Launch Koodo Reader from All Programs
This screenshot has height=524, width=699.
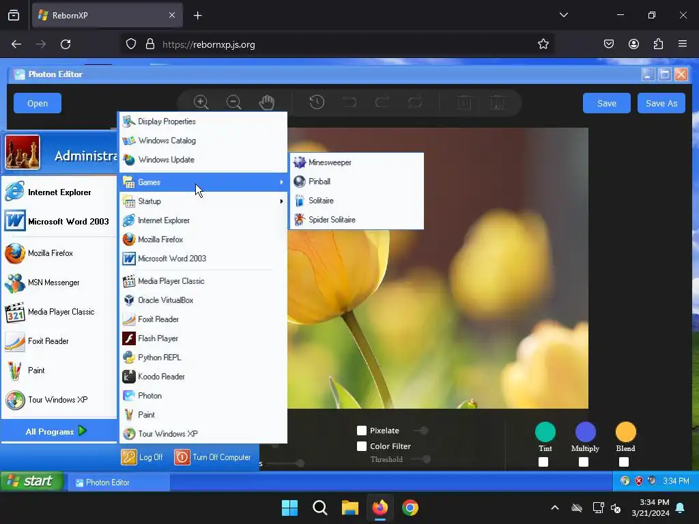pyautogui.click(x=203, y=377)
